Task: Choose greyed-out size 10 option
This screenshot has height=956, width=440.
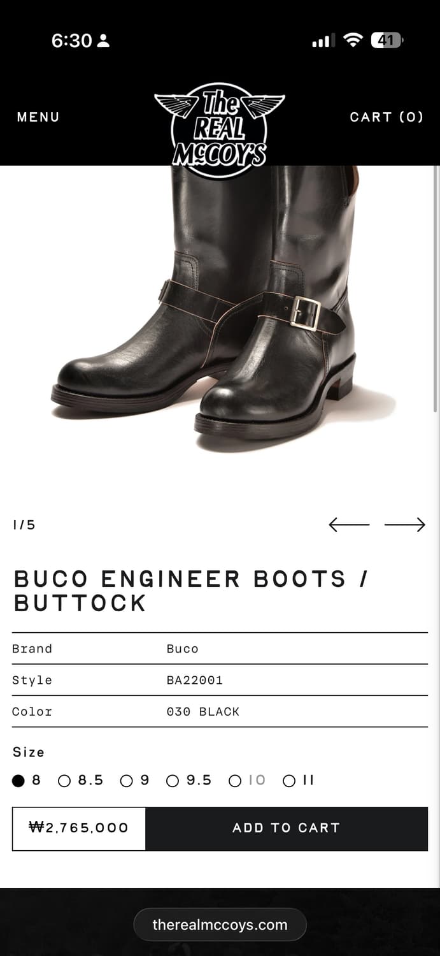Action: point(247,780)
